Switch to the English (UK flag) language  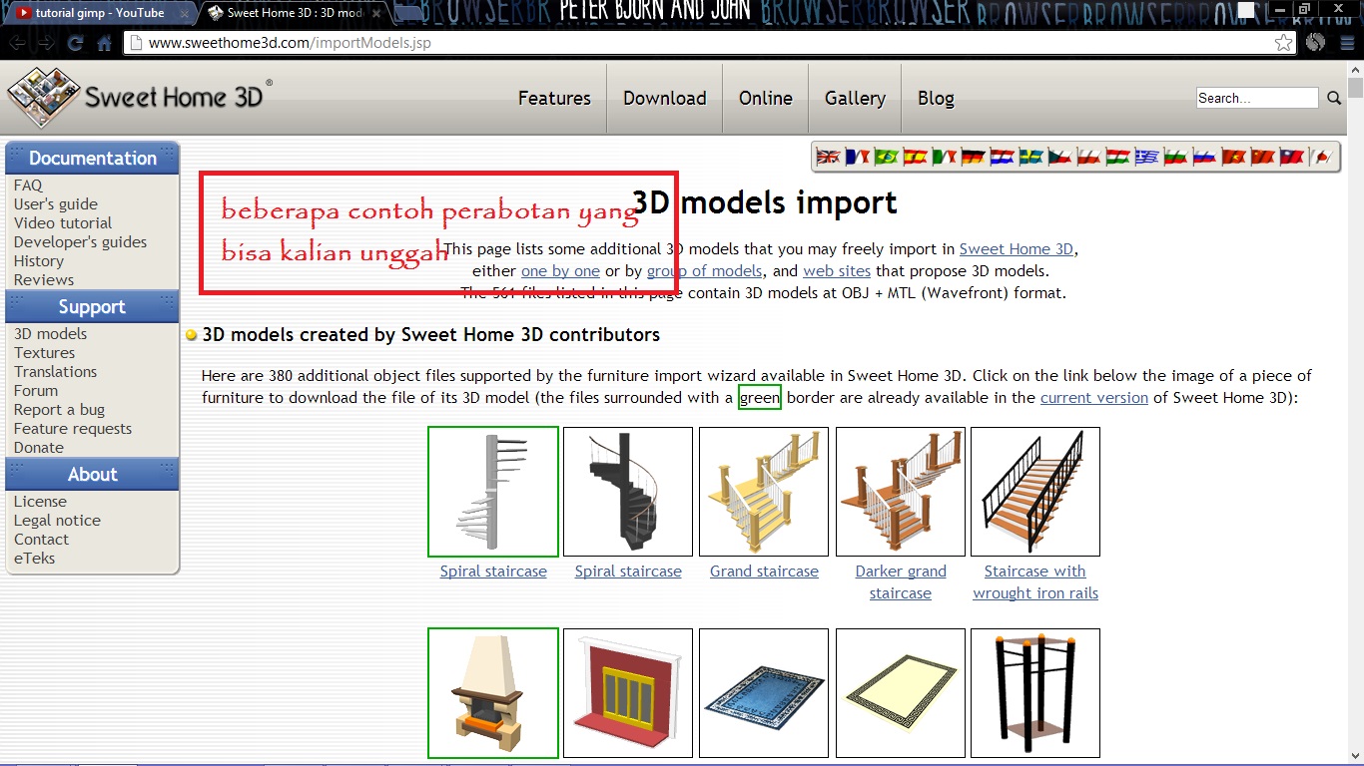point(828,157)
